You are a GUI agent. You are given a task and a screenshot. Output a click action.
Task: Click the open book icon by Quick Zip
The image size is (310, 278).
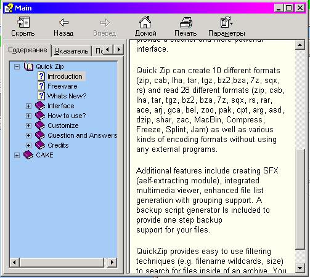click(x=28, y=66)
